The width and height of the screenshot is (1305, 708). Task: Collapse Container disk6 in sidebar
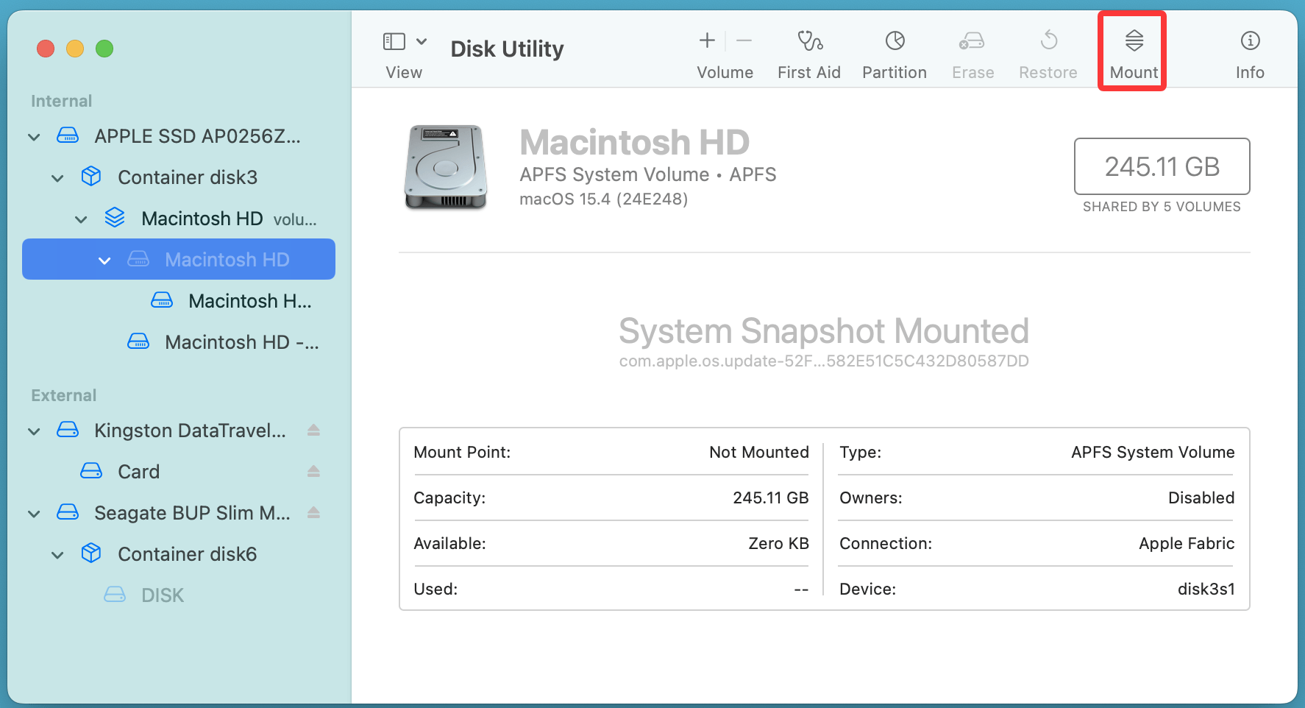tap(57, 554)
